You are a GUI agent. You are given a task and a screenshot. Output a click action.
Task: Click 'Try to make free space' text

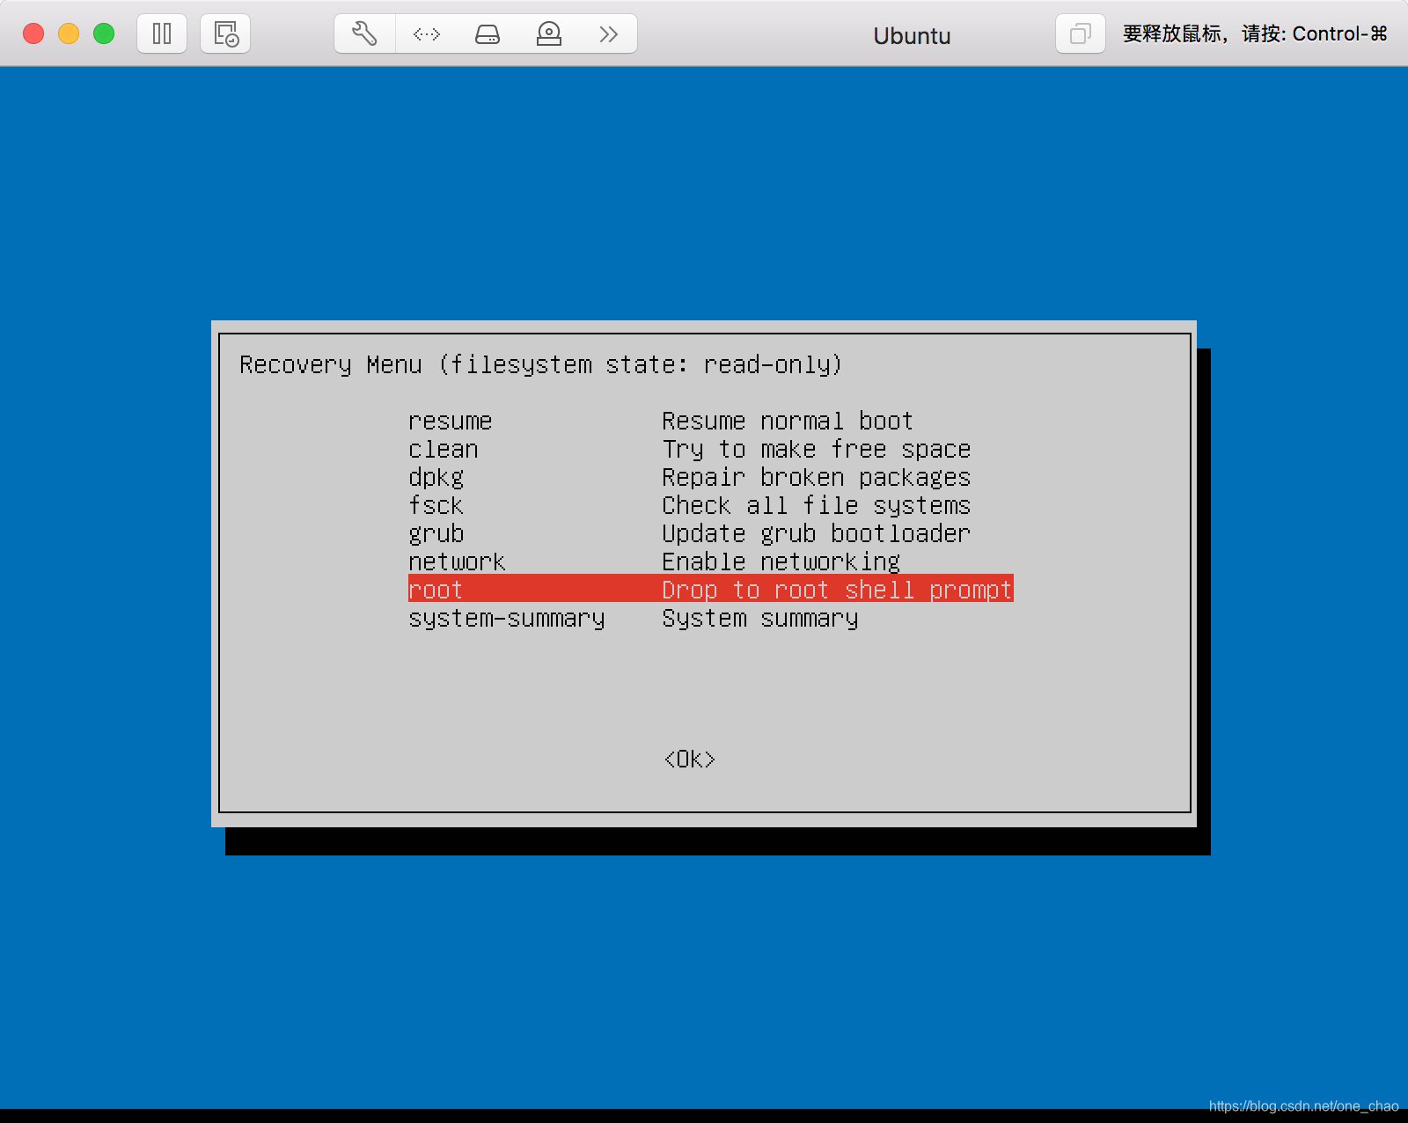tap(817, 450)
